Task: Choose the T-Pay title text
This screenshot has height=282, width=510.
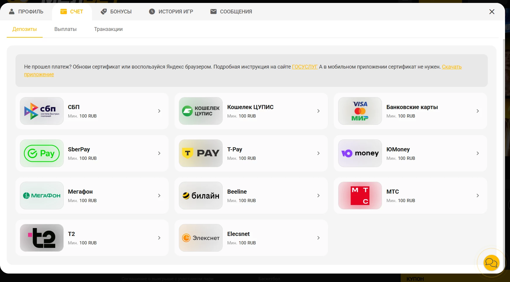Action: tap(235, 149)
